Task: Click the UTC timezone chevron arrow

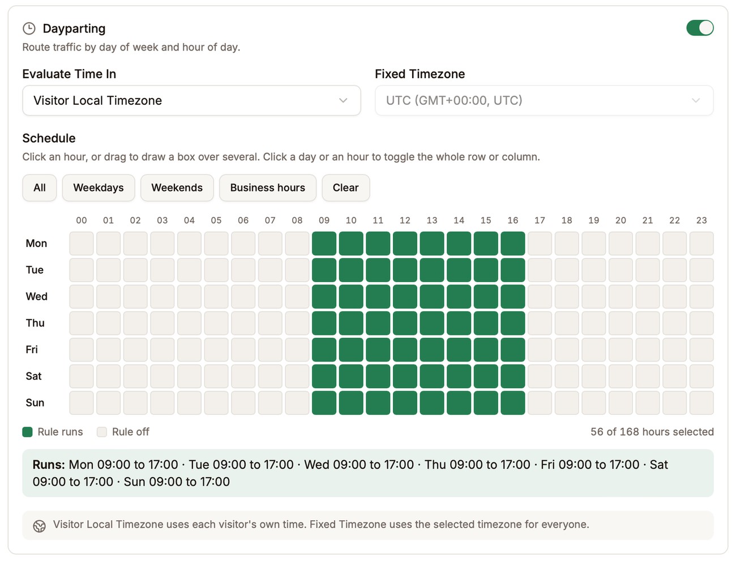Action: (x=696, y=100)
